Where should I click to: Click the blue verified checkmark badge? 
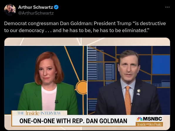(x=56, y=7)
